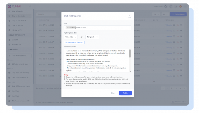Open the help question-mark icon in header
This screenshot has width=199, height=113.
[x=171, y=6]
